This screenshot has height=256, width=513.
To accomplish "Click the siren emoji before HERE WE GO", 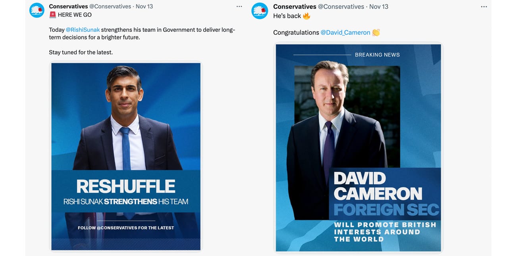I will click(x=52, y=15).
